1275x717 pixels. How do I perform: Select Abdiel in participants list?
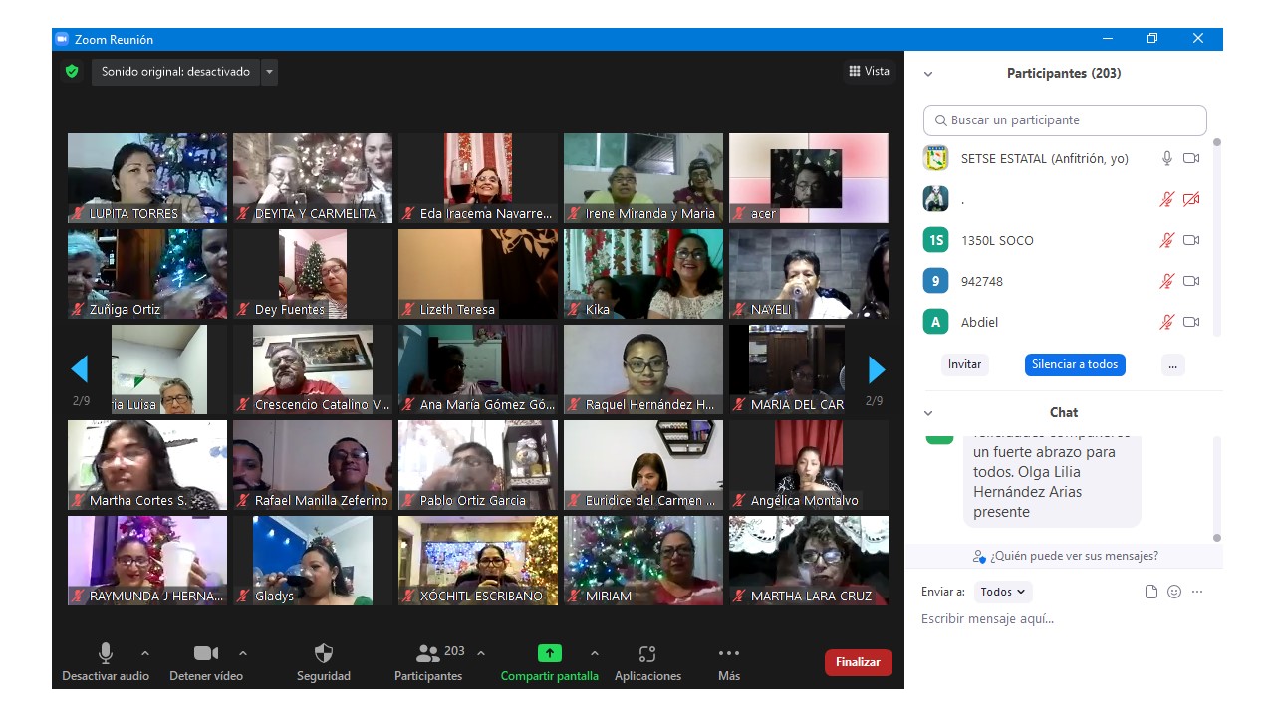(1065, 322)
